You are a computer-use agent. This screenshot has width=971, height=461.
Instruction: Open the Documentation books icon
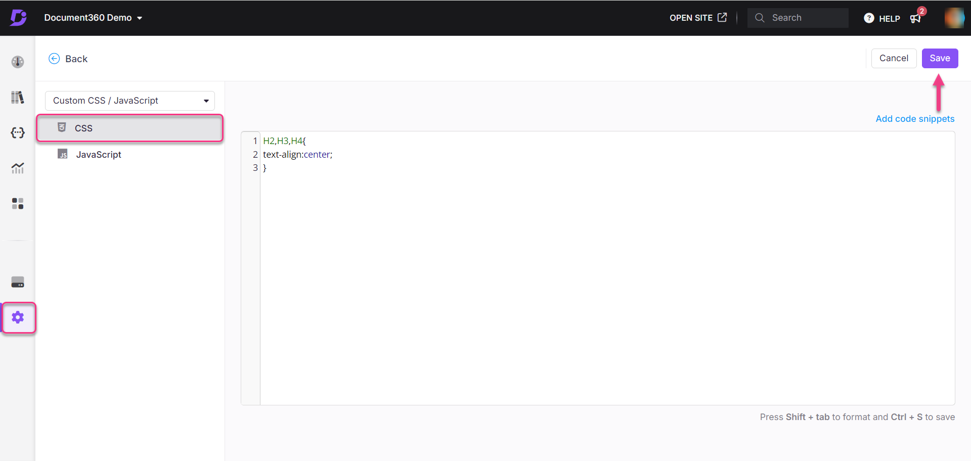point(18,97)
